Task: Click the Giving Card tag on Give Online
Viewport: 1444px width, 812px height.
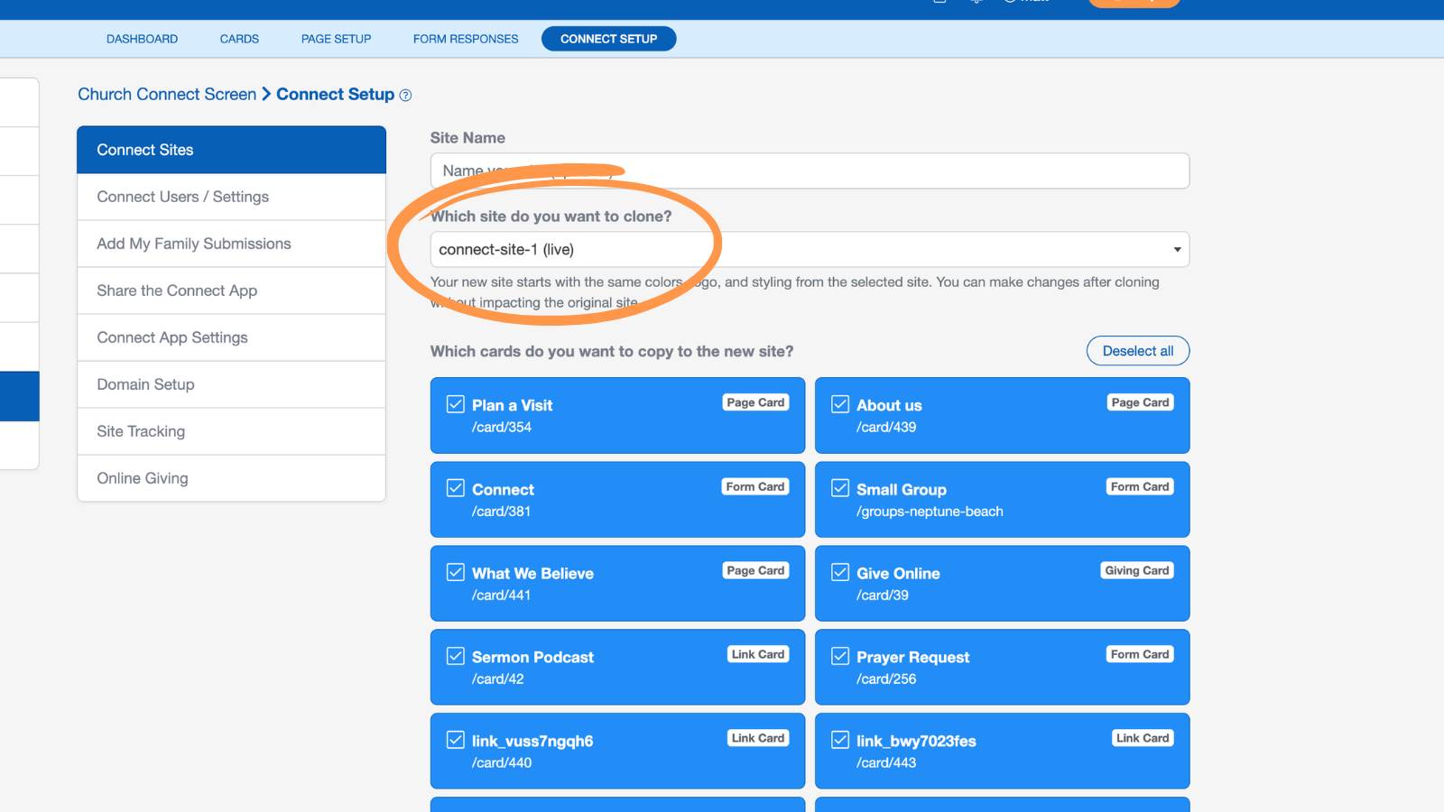Action: 1137,570
